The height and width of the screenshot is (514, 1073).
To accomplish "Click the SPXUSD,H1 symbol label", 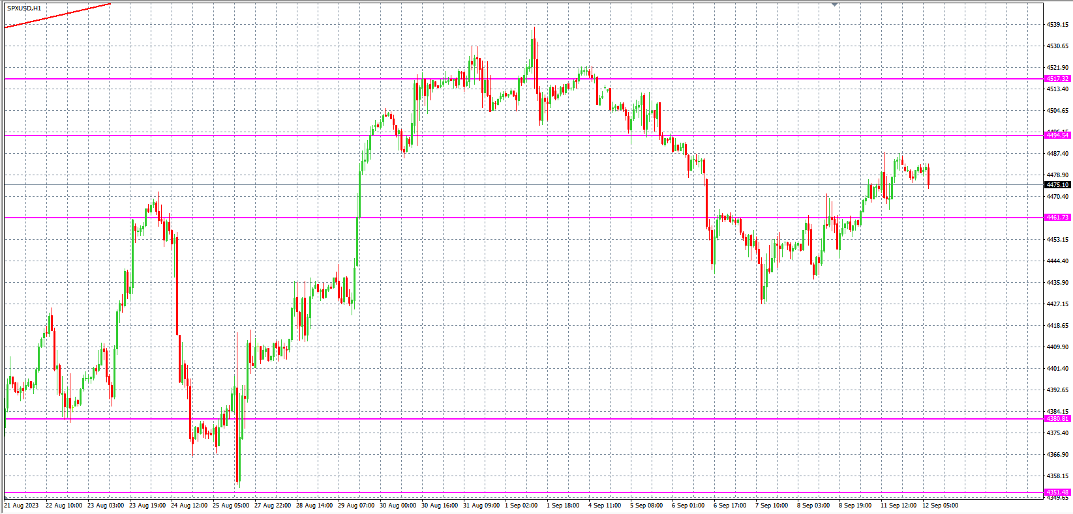I will click(x=24, y=8).
